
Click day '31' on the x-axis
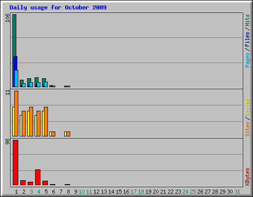point(237,192)
